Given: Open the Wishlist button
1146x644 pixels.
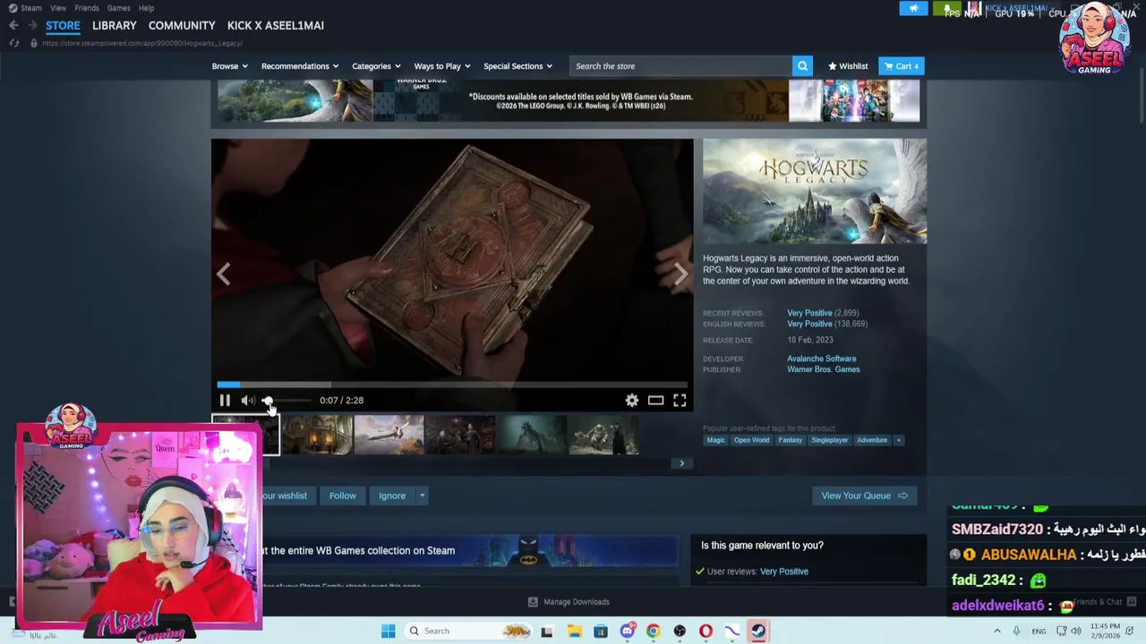Looking at the screenshot, I should [x=848, y=66].
